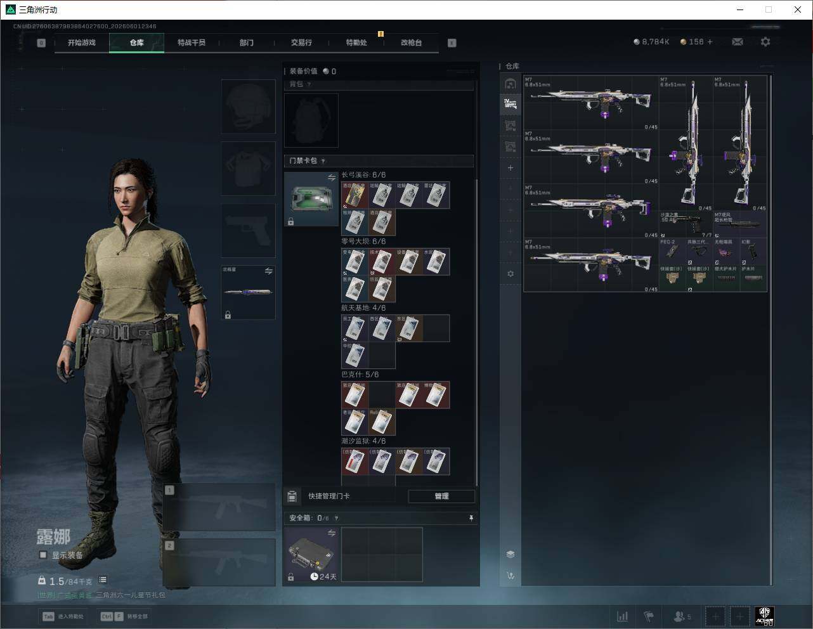The image size is (813, 629).
Task: Select the first keycard under 潮汐监狱
Action: point(355,462)
